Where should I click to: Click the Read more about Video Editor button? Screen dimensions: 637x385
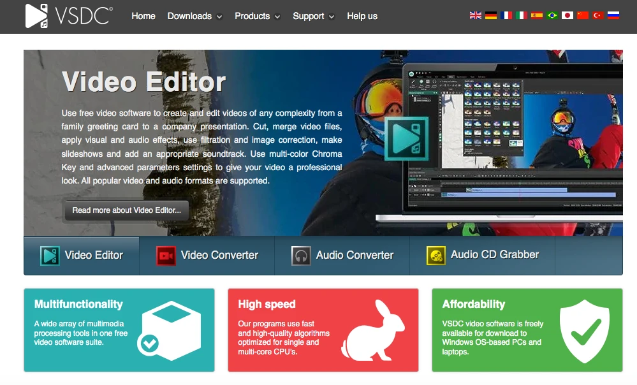126,210
